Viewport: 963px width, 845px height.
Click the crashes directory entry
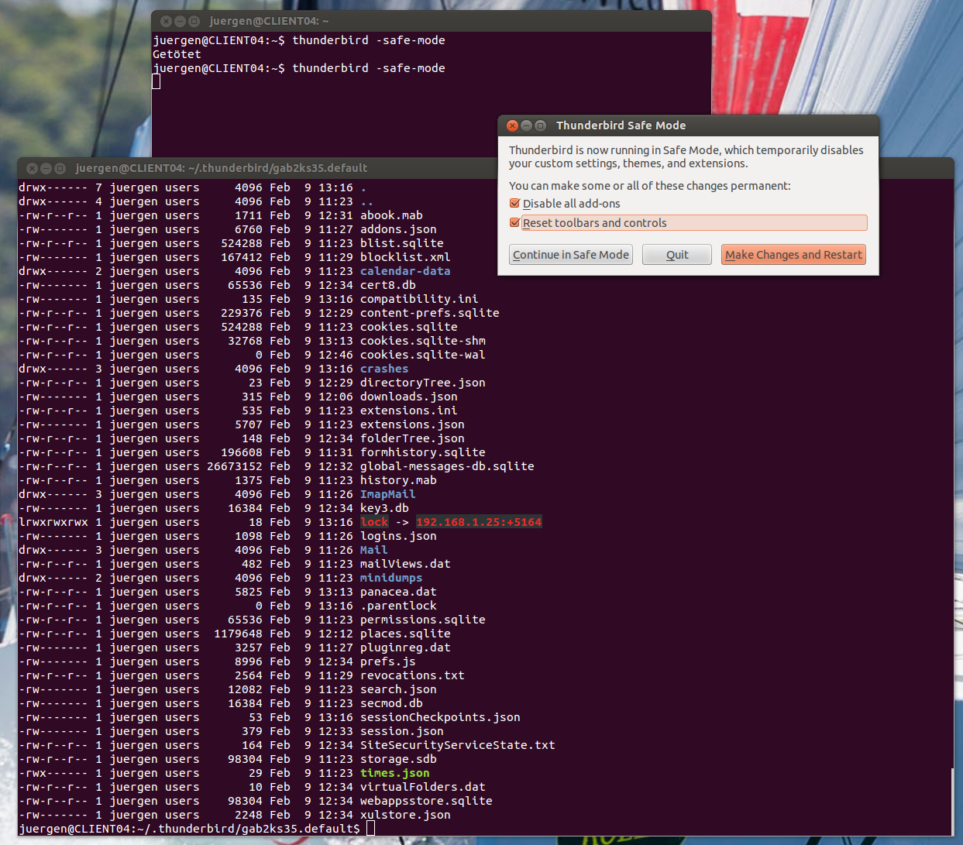(384, 369)
